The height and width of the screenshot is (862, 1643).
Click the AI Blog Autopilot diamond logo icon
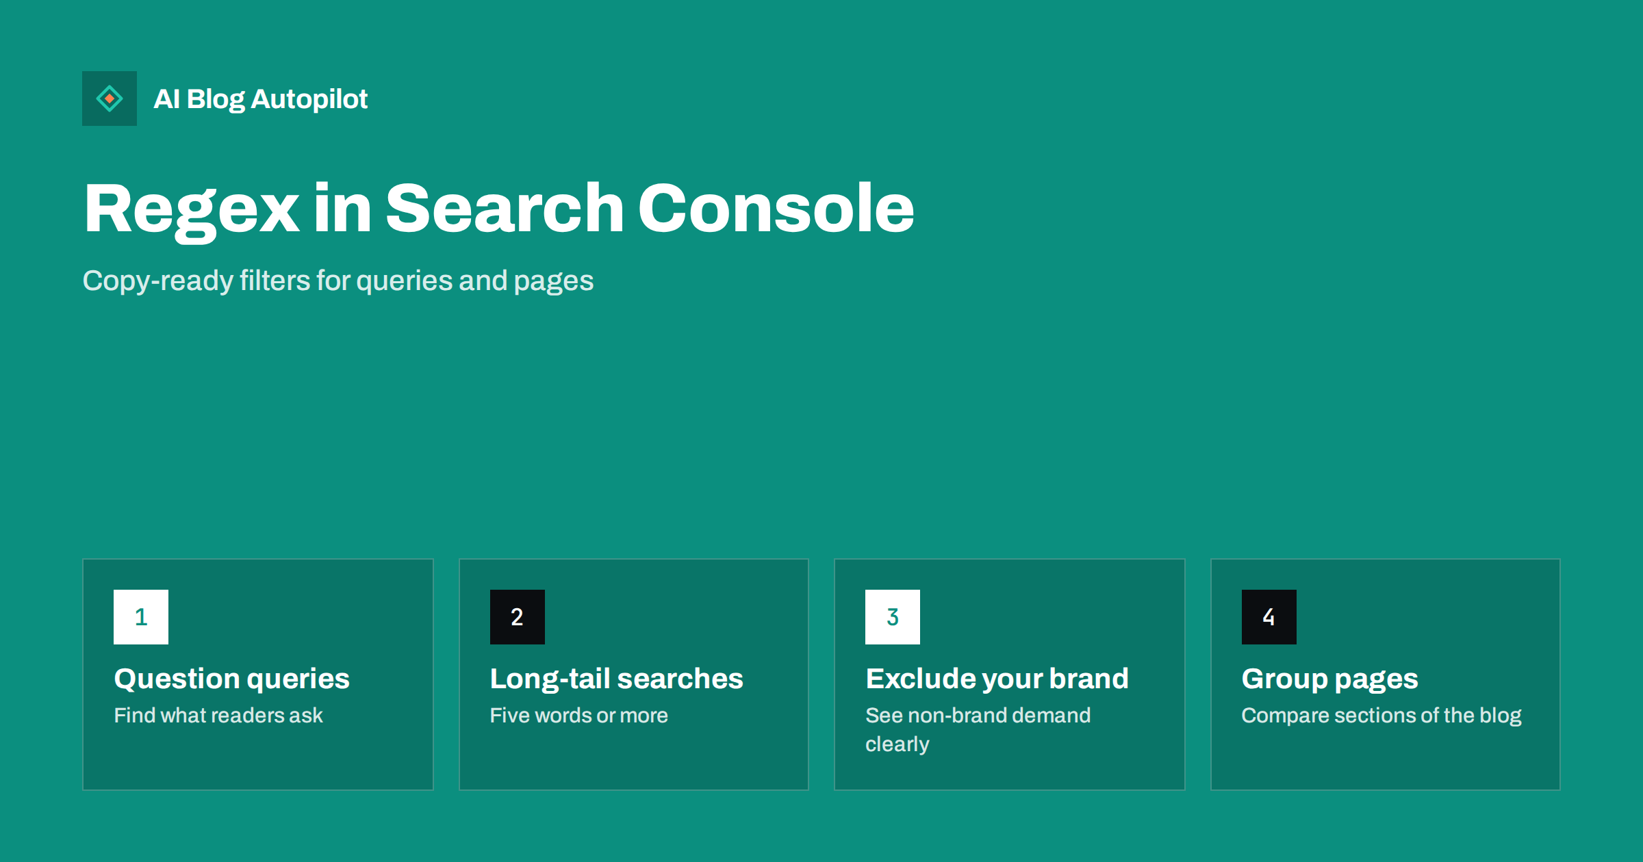pyautogui.click(x=110, y=99)
